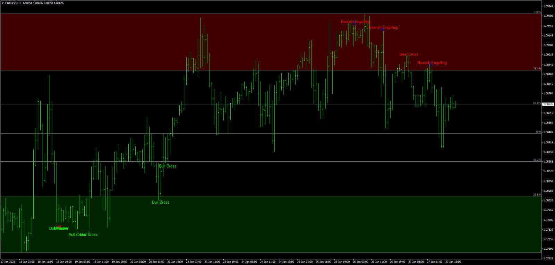The image size is (555, 265).
Task: Click the blue arrow on the rightmost Bearish Engulfing
Action: 430,65
